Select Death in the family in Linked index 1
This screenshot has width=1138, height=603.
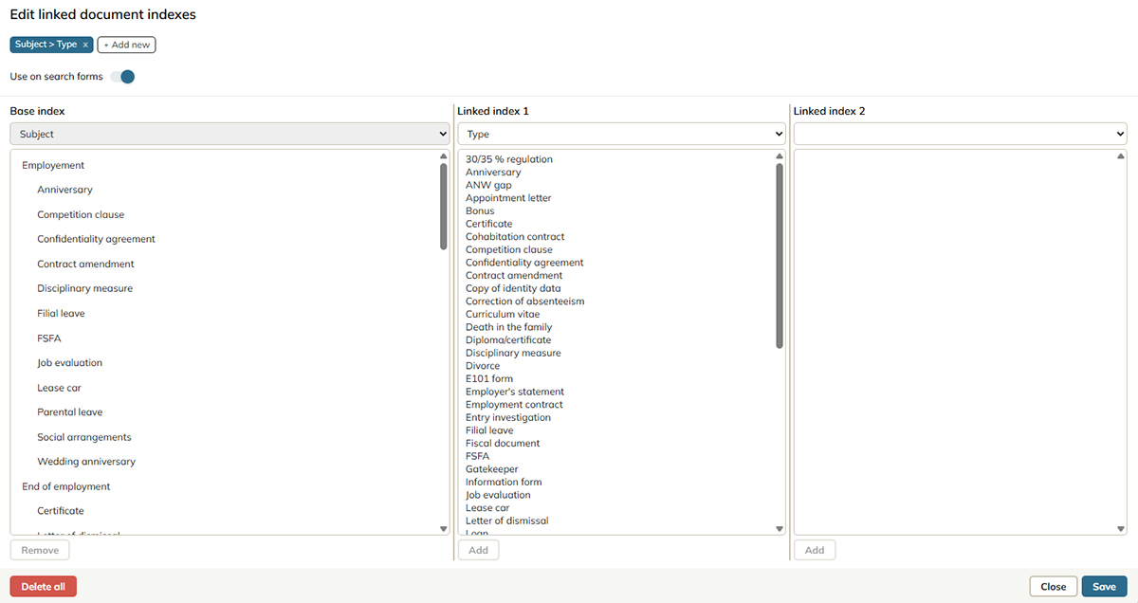509,327
